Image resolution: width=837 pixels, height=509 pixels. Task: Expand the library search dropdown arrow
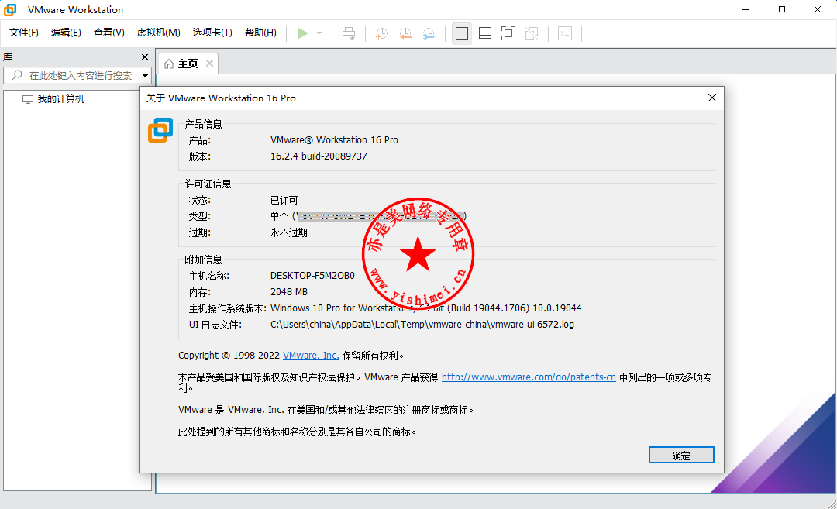(x=145, y=76)
